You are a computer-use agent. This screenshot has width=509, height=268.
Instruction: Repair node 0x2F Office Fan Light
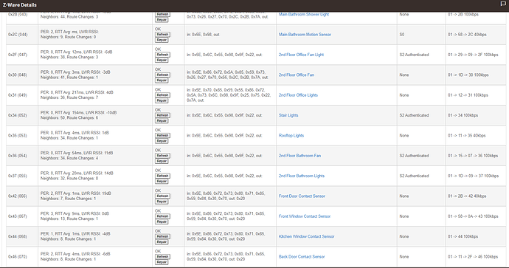[162, 60]
